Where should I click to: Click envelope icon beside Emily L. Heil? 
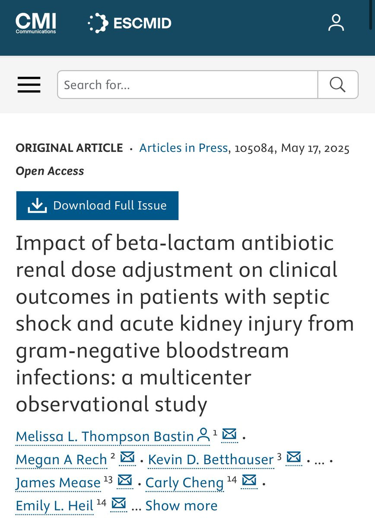pyautogui.click(x=119, y=503)
